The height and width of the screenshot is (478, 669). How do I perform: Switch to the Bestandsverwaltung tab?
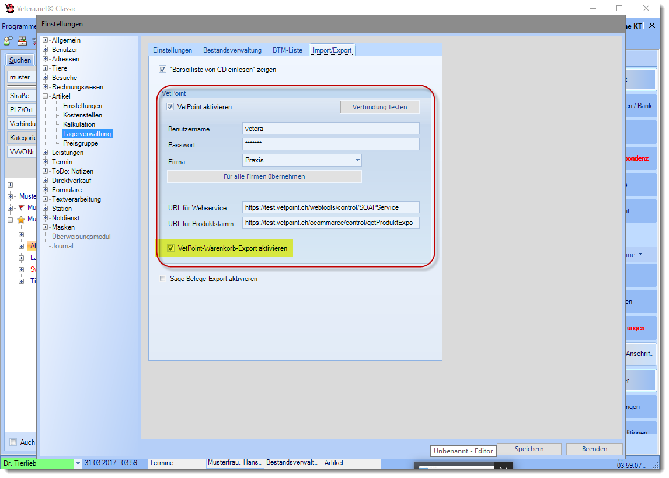point(232,50)
